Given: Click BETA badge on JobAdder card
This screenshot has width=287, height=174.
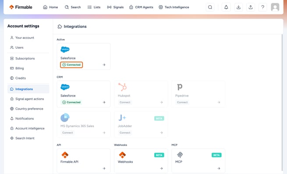Looking at the screenshot, I should pyautogui.click(x=159, y=118).
